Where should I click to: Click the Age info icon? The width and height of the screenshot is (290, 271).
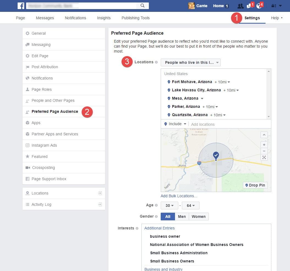pyautogui.click(x=156, y=205)
